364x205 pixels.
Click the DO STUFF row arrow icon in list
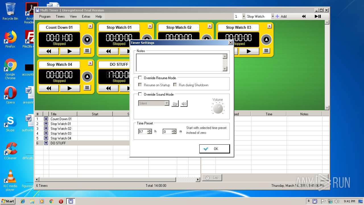(x=46, y=143)
